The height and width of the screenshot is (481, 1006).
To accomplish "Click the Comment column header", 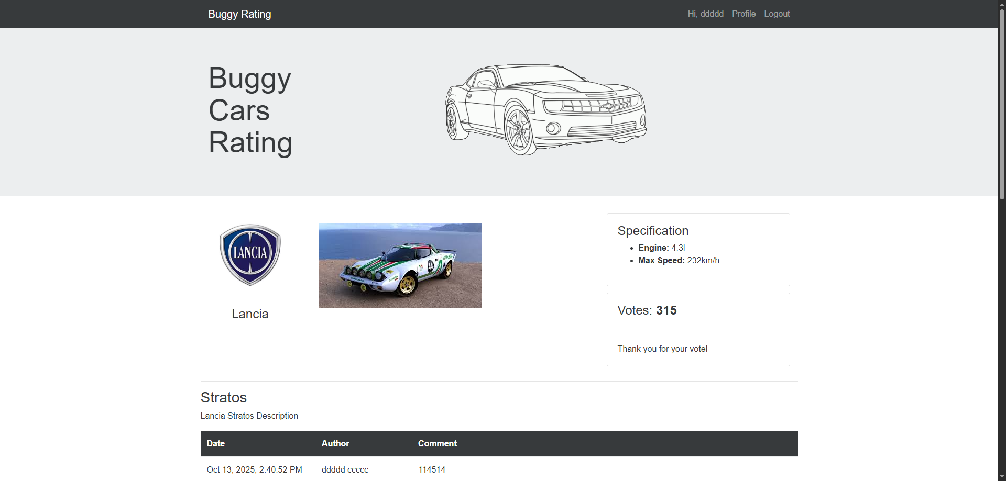I will pyautogui.click(x=437, y=443).
